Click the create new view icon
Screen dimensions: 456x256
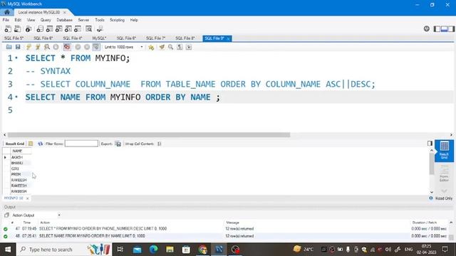58,28
